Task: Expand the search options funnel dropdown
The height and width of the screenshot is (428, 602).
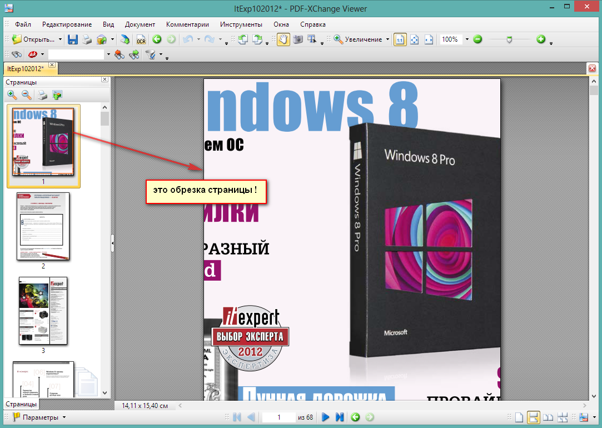Action: [x=161, y=54]
